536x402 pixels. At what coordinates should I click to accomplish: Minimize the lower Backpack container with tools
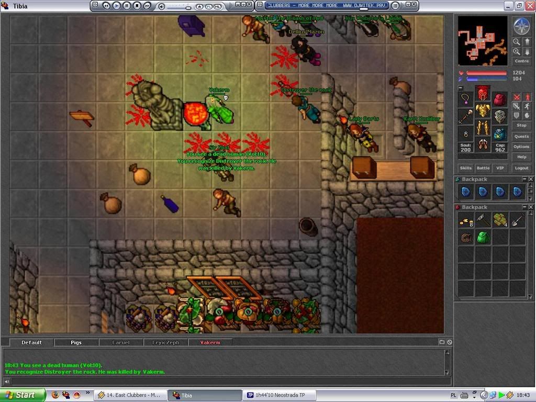[524, 207]
